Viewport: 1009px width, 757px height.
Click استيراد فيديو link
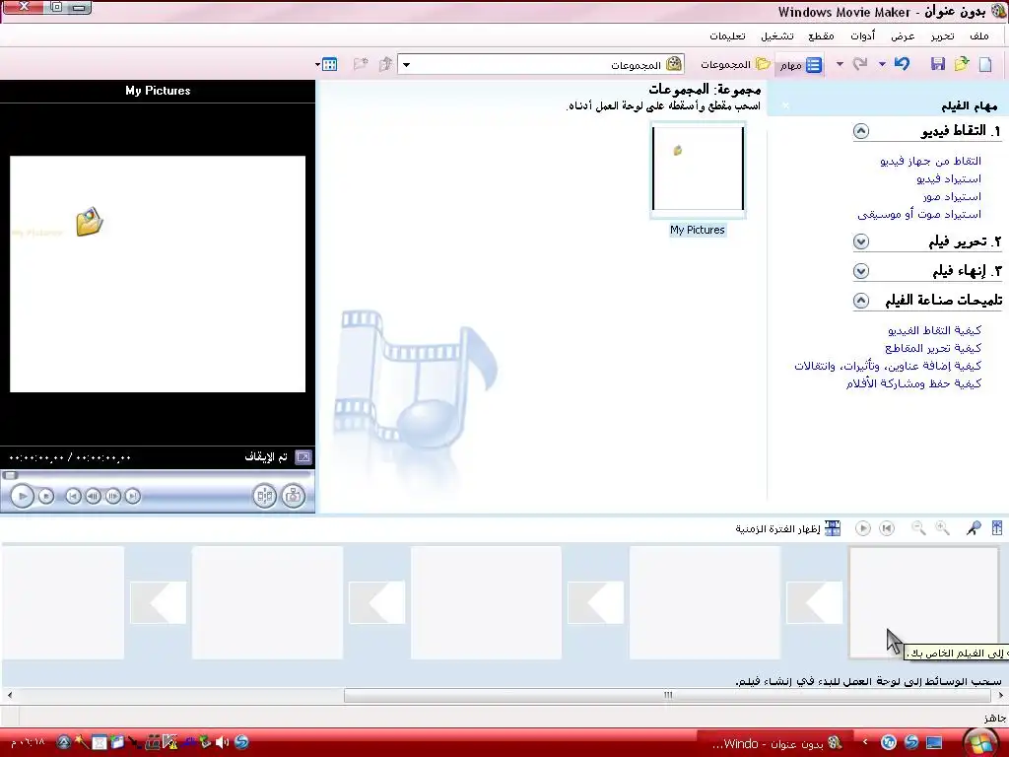click(949, 179)
